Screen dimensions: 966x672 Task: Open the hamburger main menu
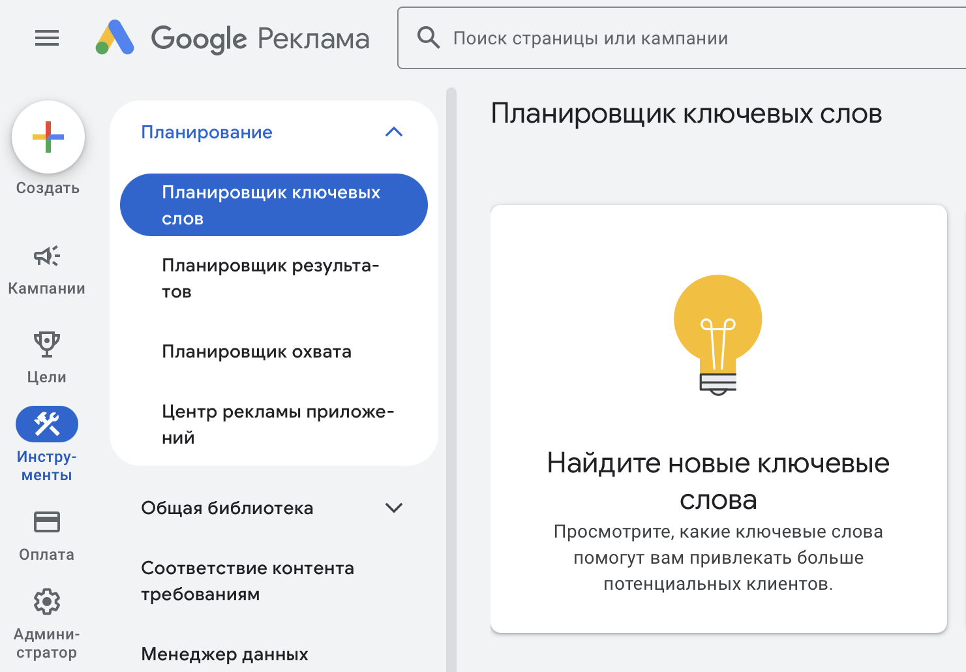click(x=47, y=38)
